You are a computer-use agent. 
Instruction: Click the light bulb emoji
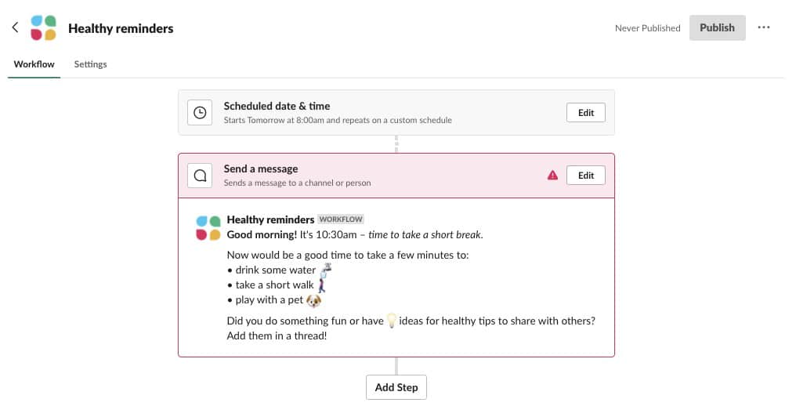pyautogui.click(x=392, y=321)
